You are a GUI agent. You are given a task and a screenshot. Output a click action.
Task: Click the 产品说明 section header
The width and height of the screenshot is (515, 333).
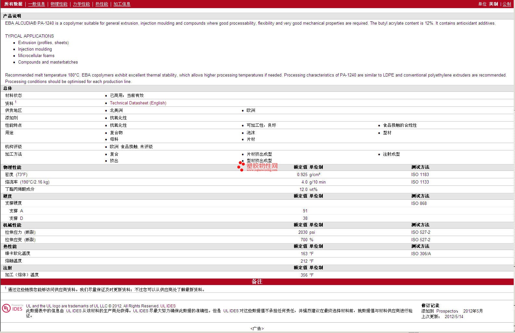point(12,16)
